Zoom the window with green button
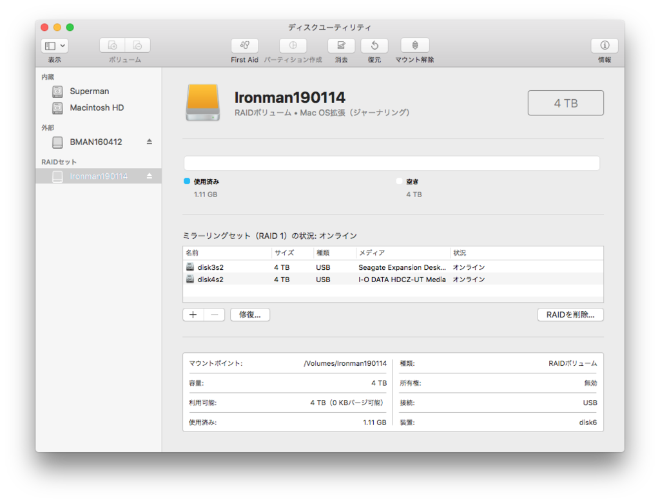The image size is (660, 503). (x=70, y=27)
